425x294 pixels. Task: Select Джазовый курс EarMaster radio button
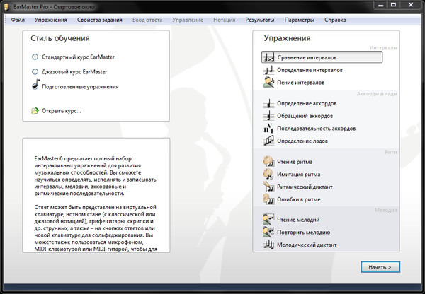click(x=35, y=71)
